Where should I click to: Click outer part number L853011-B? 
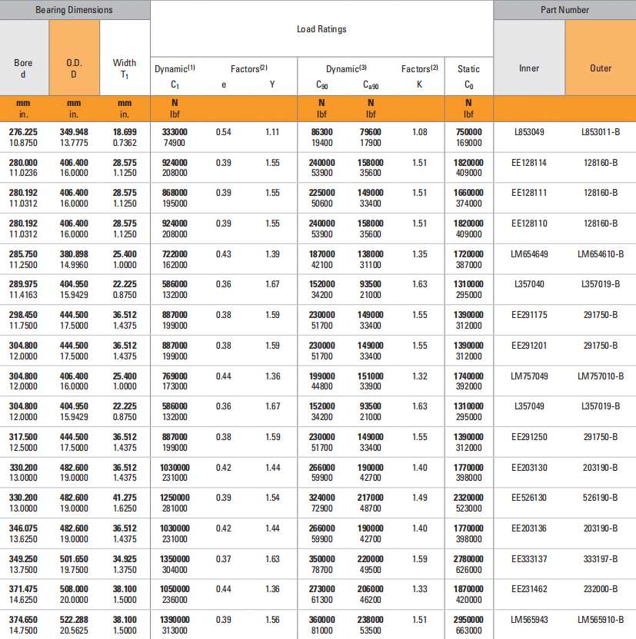601,132
